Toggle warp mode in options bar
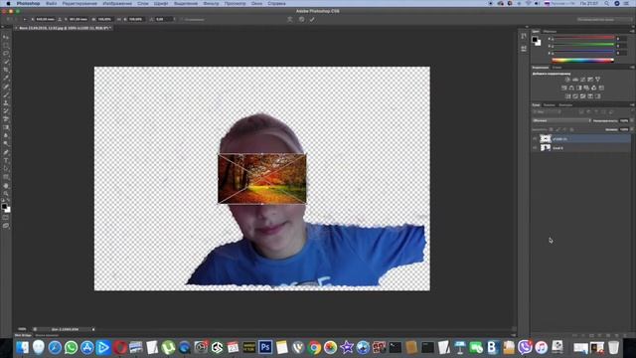The image size is (636, 358). pos(290,19)
